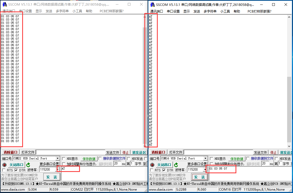Click 保存数据 button in COM16 window
Viewport: 293px width, 193px height.
tap(237, 159)
